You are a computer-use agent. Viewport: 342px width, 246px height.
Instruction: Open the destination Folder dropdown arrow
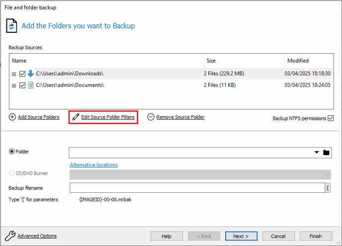click(x=317, y=153)
